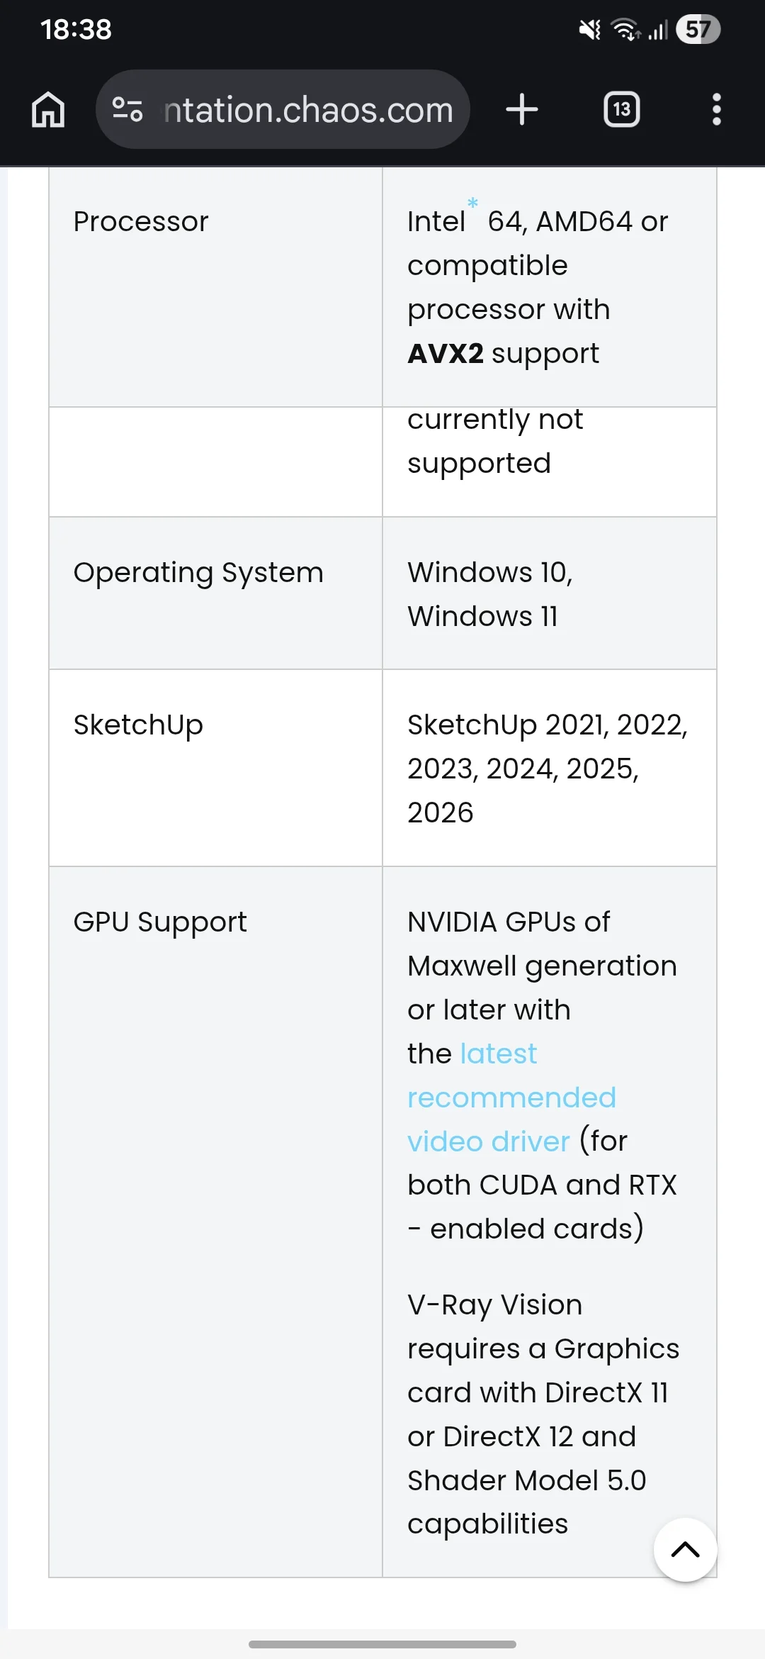Image resolution: width=765 pixels, height=1659 pixels.
Task: Tap the asterisk footnote beside Intel
Action: (472, 203)
